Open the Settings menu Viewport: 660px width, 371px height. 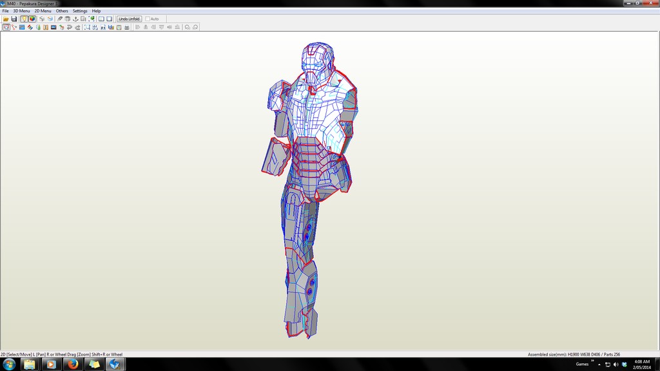pos(79,11)
